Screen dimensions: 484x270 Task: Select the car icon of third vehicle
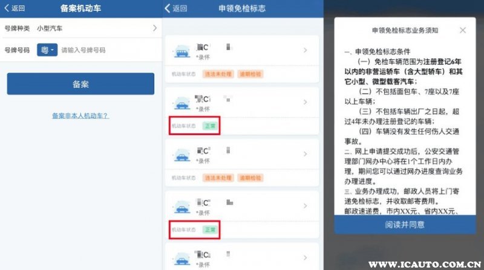tap(182, 155)
